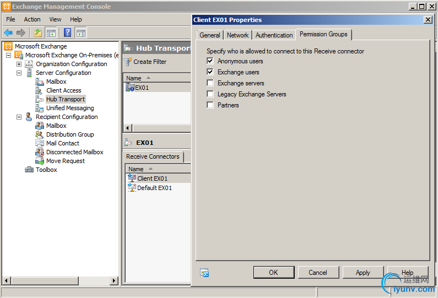This screenshot has width=438, height=298.
Task: Click the Distribution Group icon
Action: pyautogui.click(x=39, y=134)
